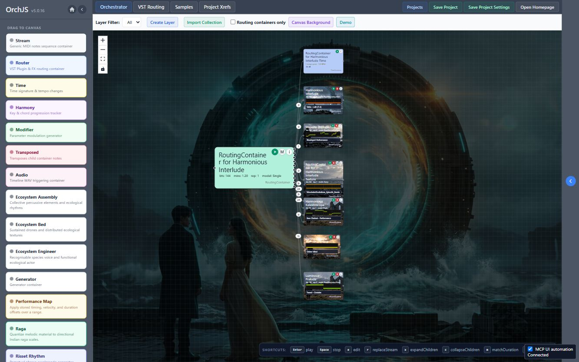Screen dimensions: 579x362
Task: Expand the right side panel with blue chevron
Action: click(571, 181)
